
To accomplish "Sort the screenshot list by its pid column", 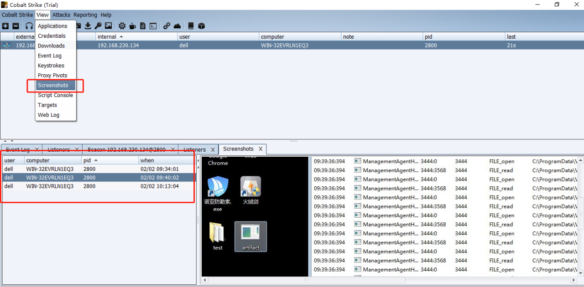I will [110, 160].
